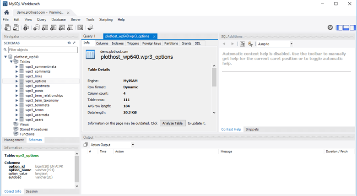This screenshot has width=357, height=196.
Task: Toggle the left sidebar panel visibility
Action: point(340,27)
